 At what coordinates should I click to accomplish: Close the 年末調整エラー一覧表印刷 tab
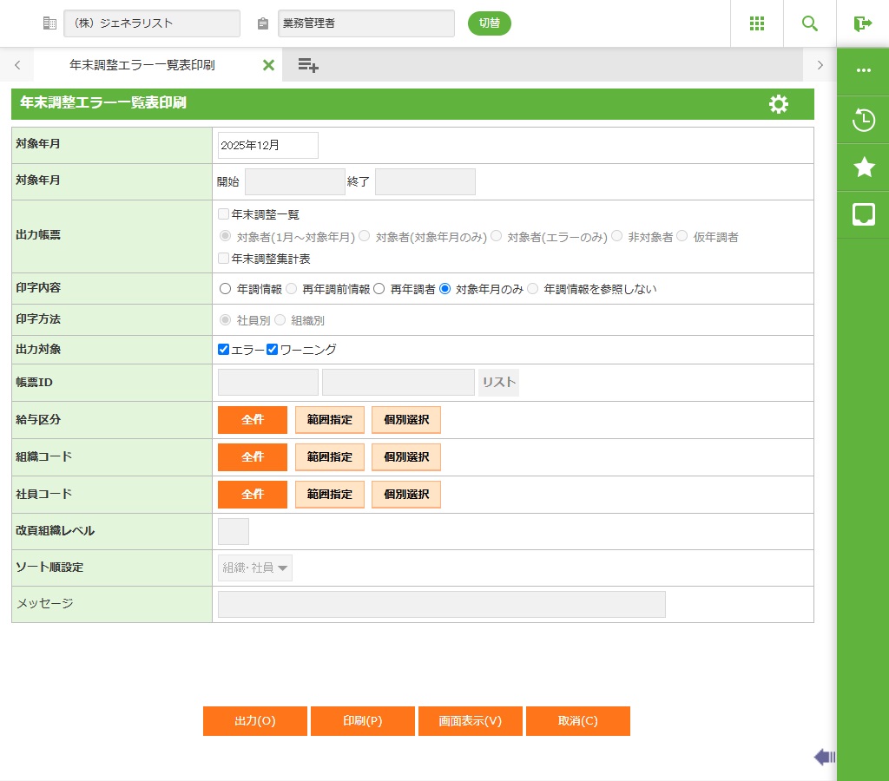[x=268, y=65]
